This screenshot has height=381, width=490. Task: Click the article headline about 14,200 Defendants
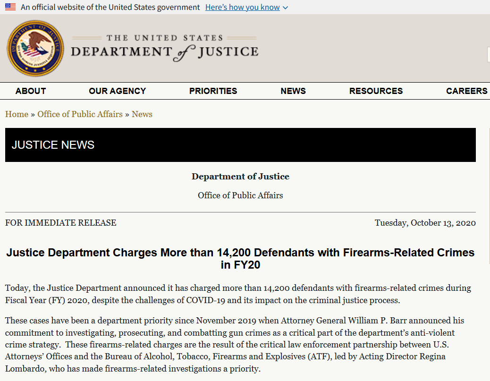pyautogui.click(x=240, y=258)
